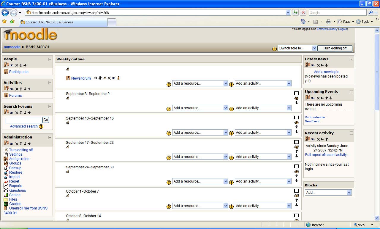
Task: Move September 24 - September 30 week down
Action: coord(297,180)
